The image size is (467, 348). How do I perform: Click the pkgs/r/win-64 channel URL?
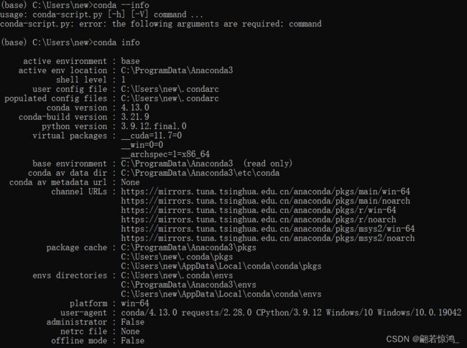click(x=259, y=210)
